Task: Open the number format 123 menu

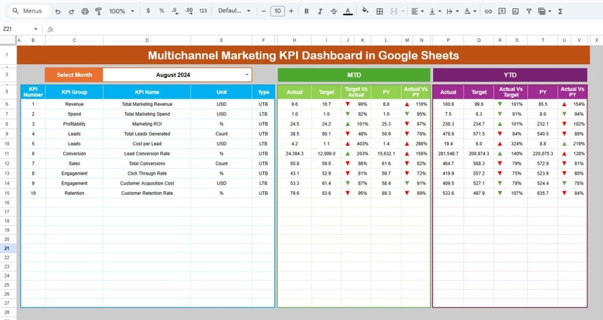Action: [x=203, y=11]
